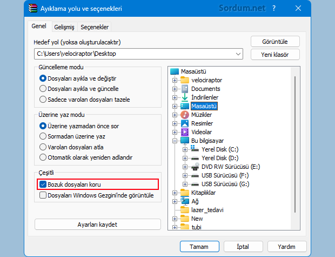Expand the highlighted Masaüstü tree node

click(x=175, y=107)
